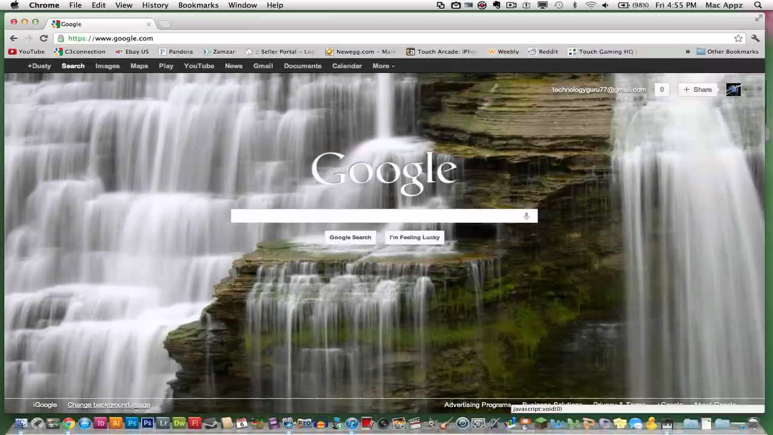
Task: Click the battery status indicator
Action: tap(632, 5)
